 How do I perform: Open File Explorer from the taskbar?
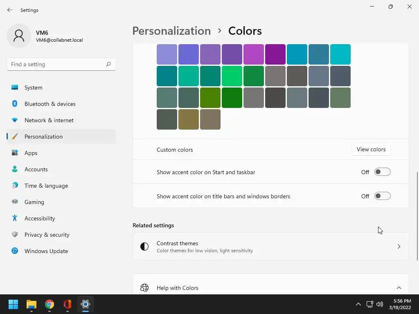coord(31,304)
